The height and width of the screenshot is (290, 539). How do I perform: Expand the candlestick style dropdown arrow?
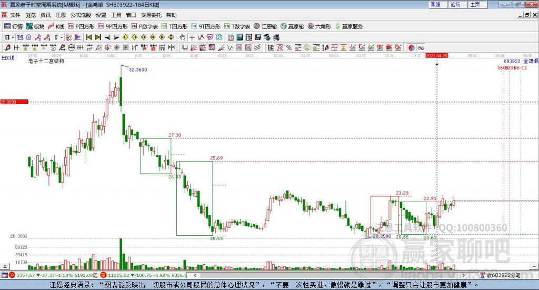click(62, 37)
